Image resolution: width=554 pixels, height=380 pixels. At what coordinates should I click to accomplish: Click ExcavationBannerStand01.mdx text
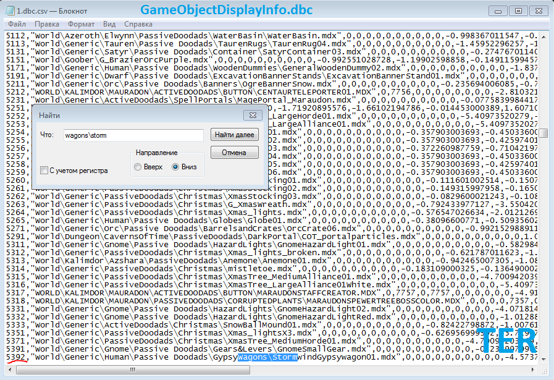pyautogui.click(x=393, y=76)
